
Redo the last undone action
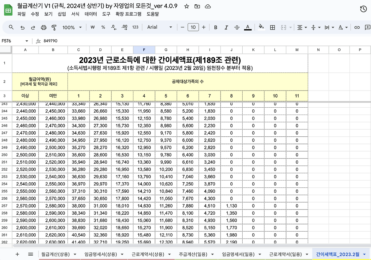[33, 27]
